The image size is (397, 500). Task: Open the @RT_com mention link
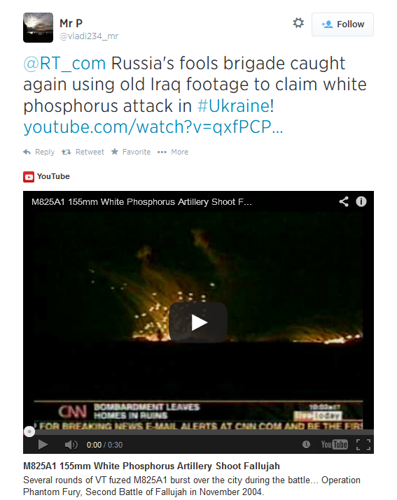[64, 63]
